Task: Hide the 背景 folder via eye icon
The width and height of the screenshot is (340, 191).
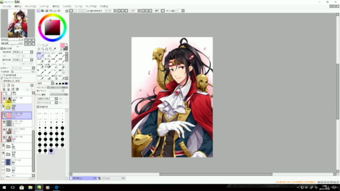Action: (3, 153)
